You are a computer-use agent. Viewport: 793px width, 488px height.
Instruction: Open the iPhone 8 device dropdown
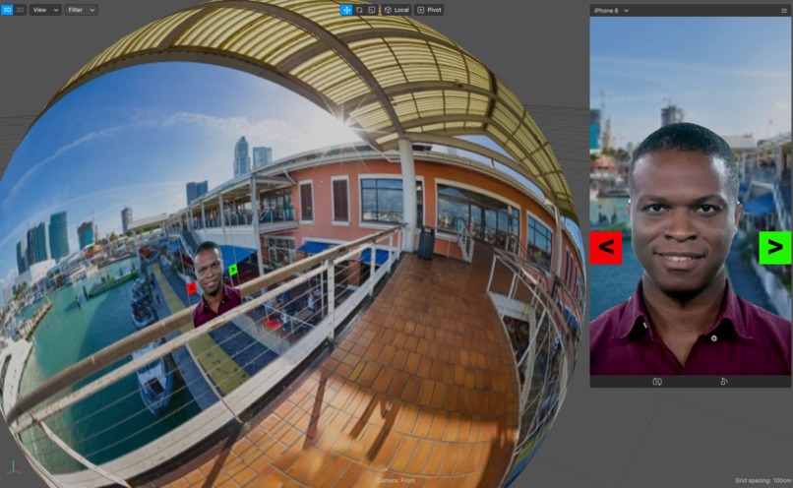(x=611, y=10)
